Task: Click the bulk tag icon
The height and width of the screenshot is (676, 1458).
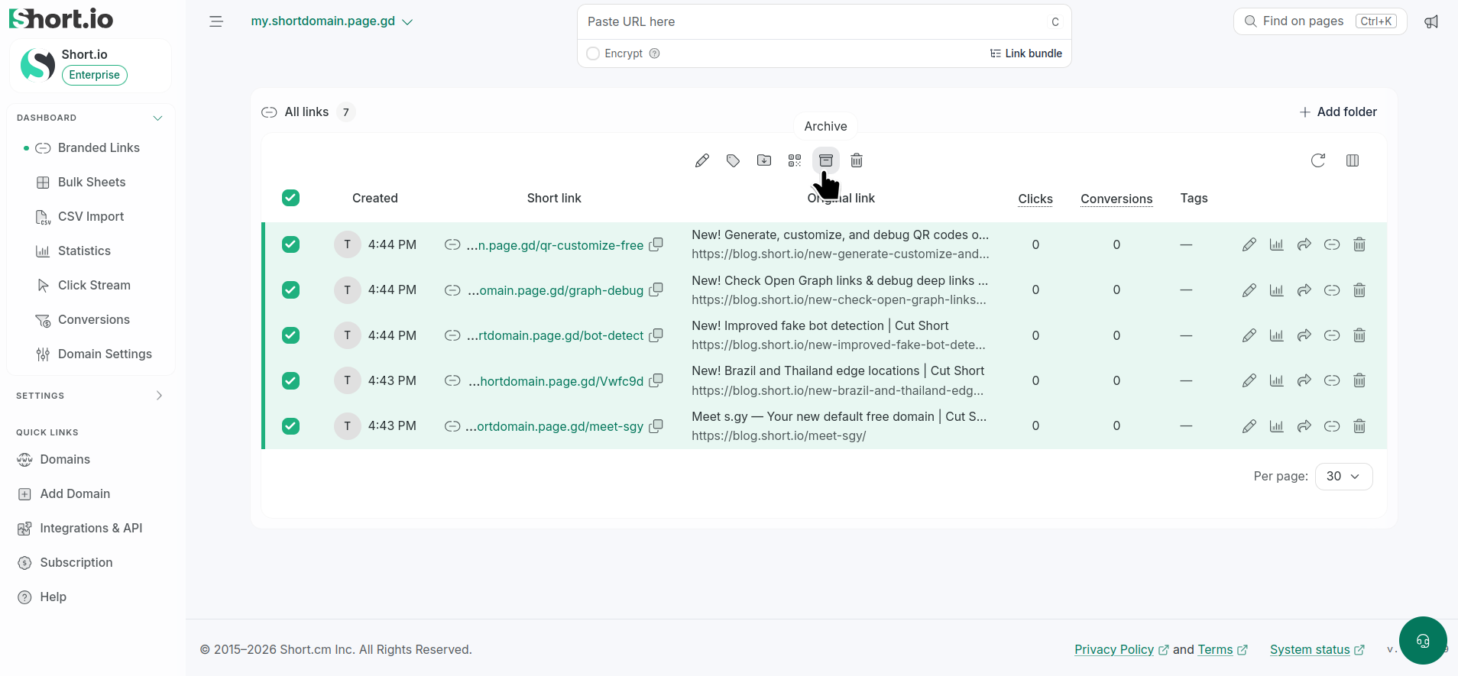Action: (x=733, y=160)
